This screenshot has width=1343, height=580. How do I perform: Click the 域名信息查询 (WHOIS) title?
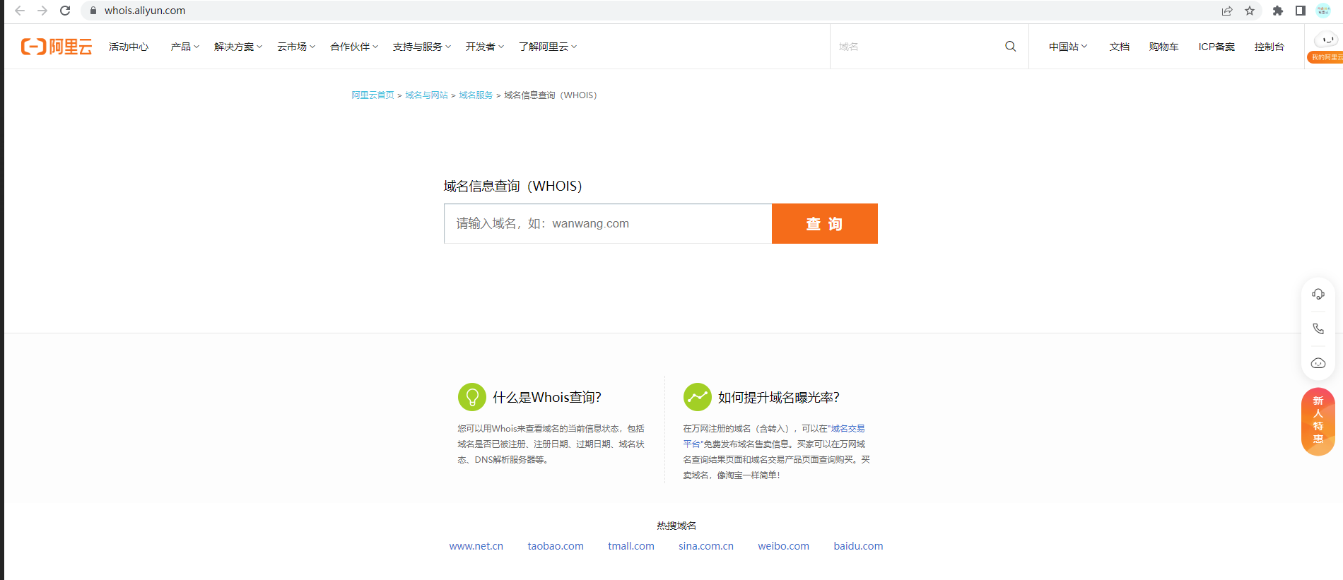(x=513, y=186)
